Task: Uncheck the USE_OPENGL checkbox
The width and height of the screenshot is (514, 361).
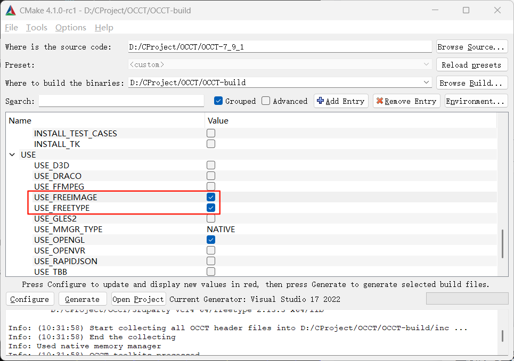Action: point(211,240)
